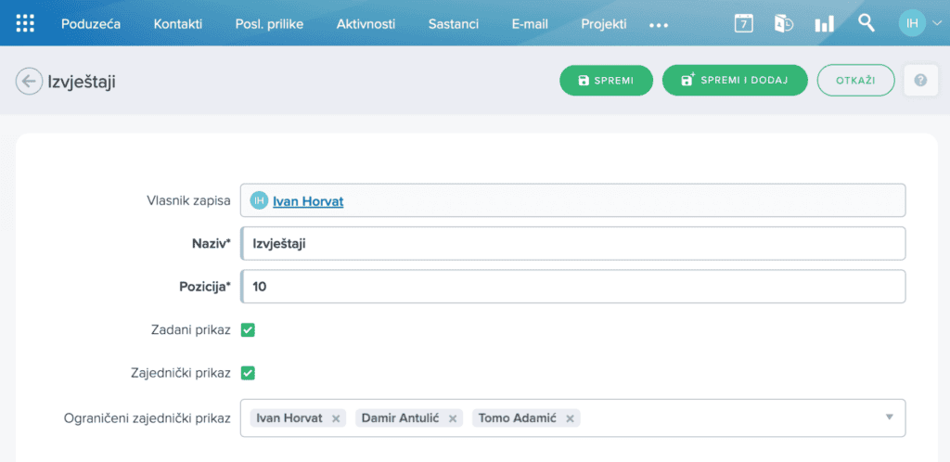Click the search magnifier icon
This screenshot has height=462, width=950.
pos(867,23)
